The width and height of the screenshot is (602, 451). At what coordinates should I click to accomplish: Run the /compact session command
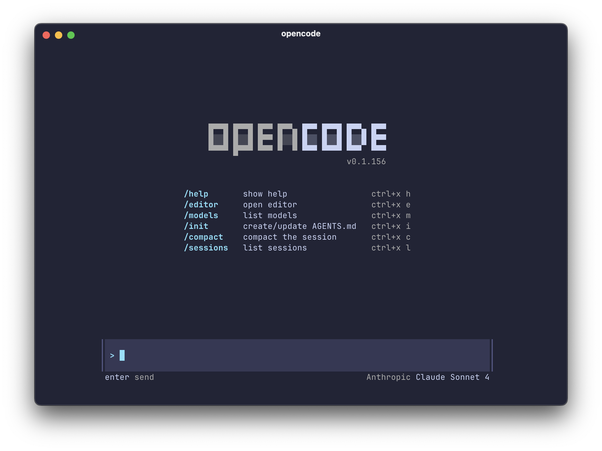(204, 237)
